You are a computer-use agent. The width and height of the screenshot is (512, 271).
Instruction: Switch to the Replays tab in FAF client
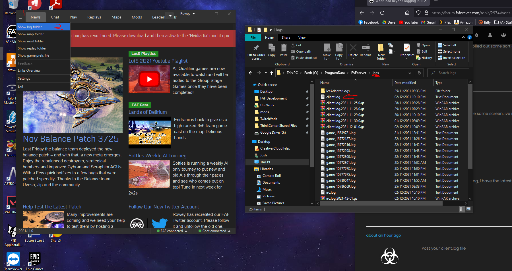coord(94,17)
